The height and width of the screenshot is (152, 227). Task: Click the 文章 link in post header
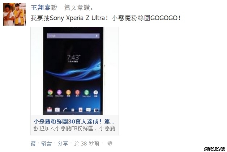pos(77,8)
